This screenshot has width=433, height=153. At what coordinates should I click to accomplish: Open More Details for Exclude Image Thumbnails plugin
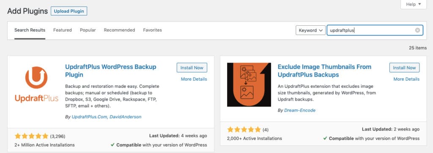point(406,79)
